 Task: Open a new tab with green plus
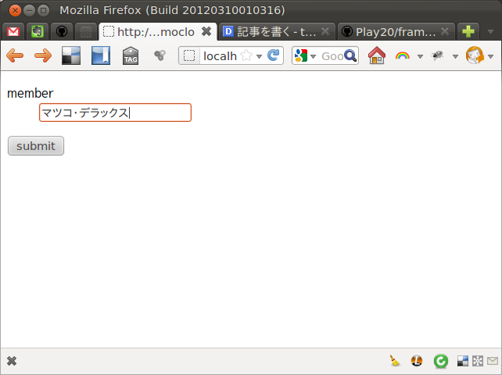[468, 32]
